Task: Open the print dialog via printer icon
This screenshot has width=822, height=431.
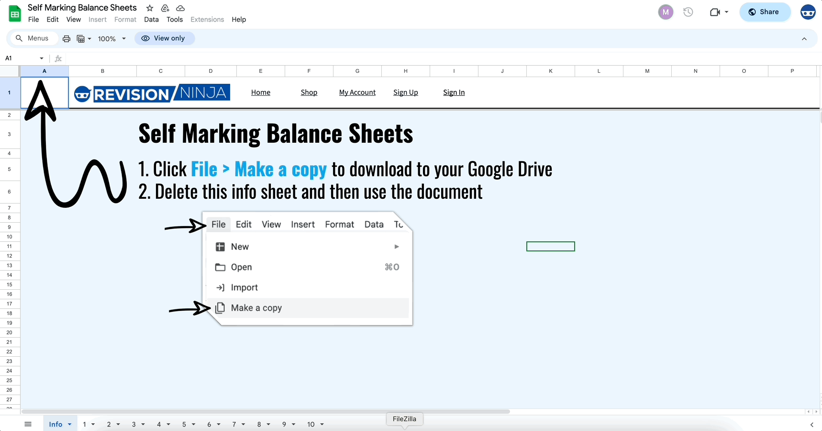Action: 66,38
